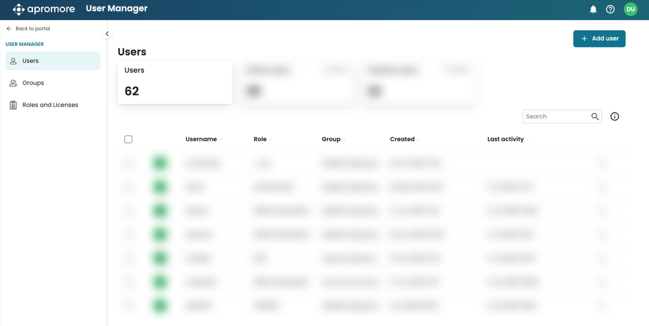Open the help question mark icon
The image size is (649, 326).
tap(610, 9)
